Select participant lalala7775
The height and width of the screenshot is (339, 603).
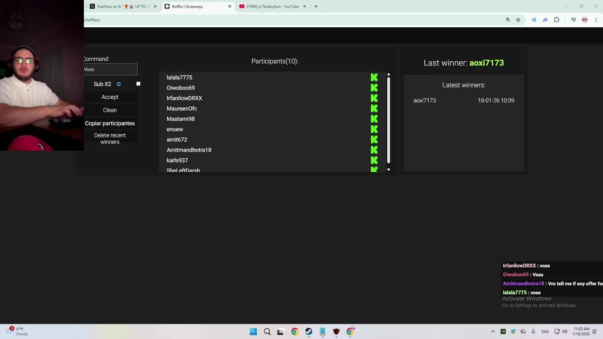[179, 77]
